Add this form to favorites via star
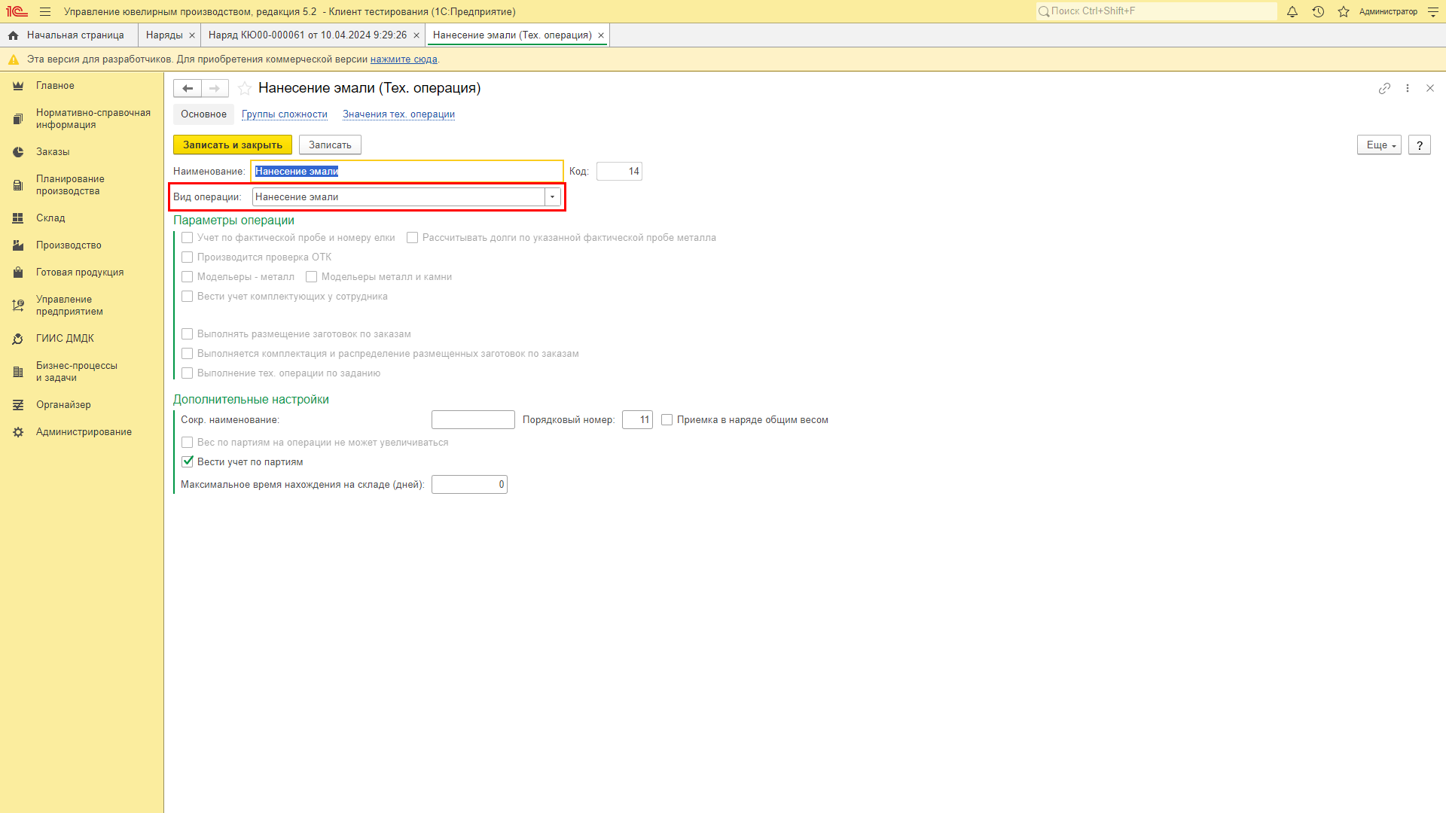The image size is (1446, 813). pos(245,89)
